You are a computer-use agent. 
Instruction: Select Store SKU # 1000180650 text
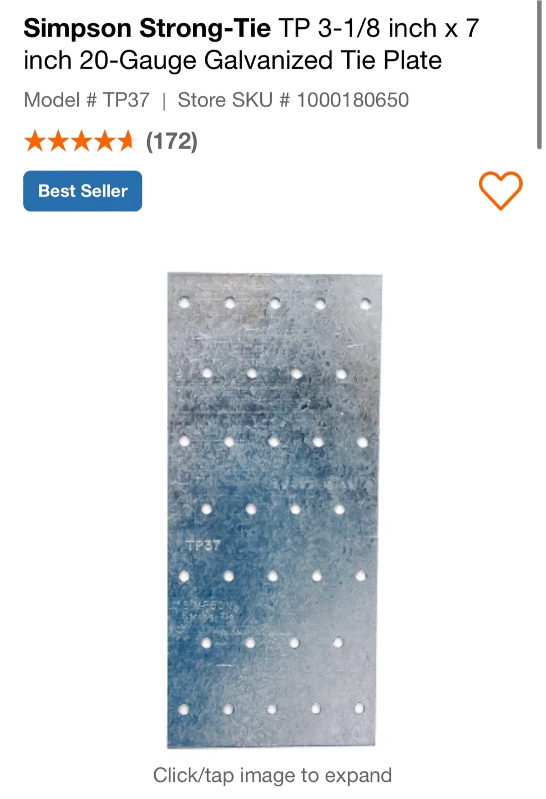293,100
